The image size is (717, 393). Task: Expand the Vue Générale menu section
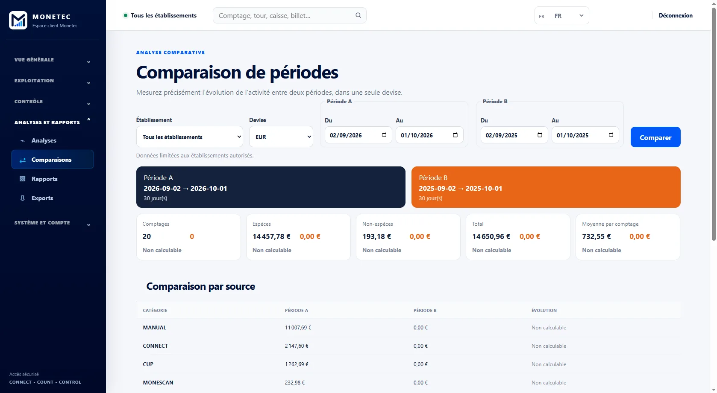(53, 60)
